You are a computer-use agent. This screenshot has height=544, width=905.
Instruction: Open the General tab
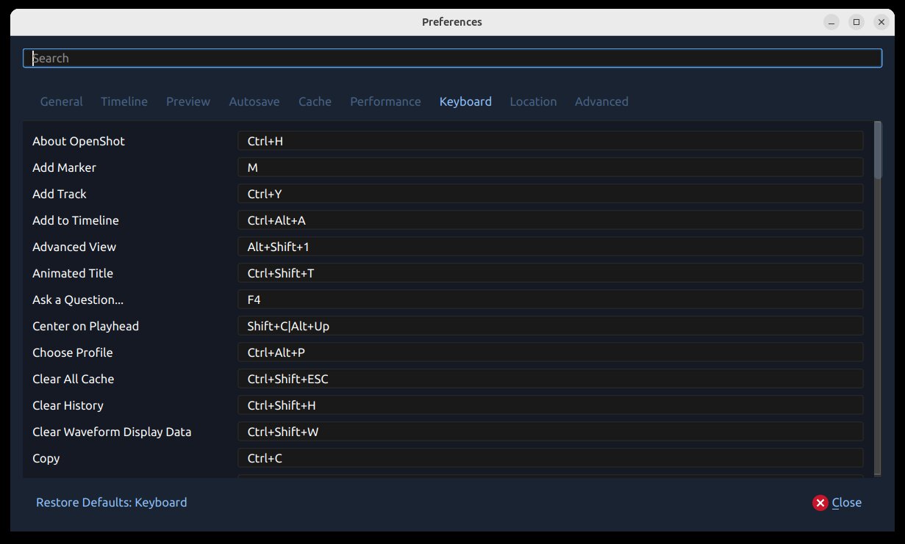pos(61,101)
